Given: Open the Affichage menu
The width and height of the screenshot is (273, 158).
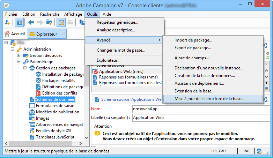Looking at the screenshot, I should point(73,14).
